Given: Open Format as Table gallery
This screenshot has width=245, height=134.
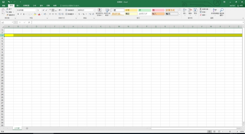Looking at the screenshot, I should click(107, 12).
